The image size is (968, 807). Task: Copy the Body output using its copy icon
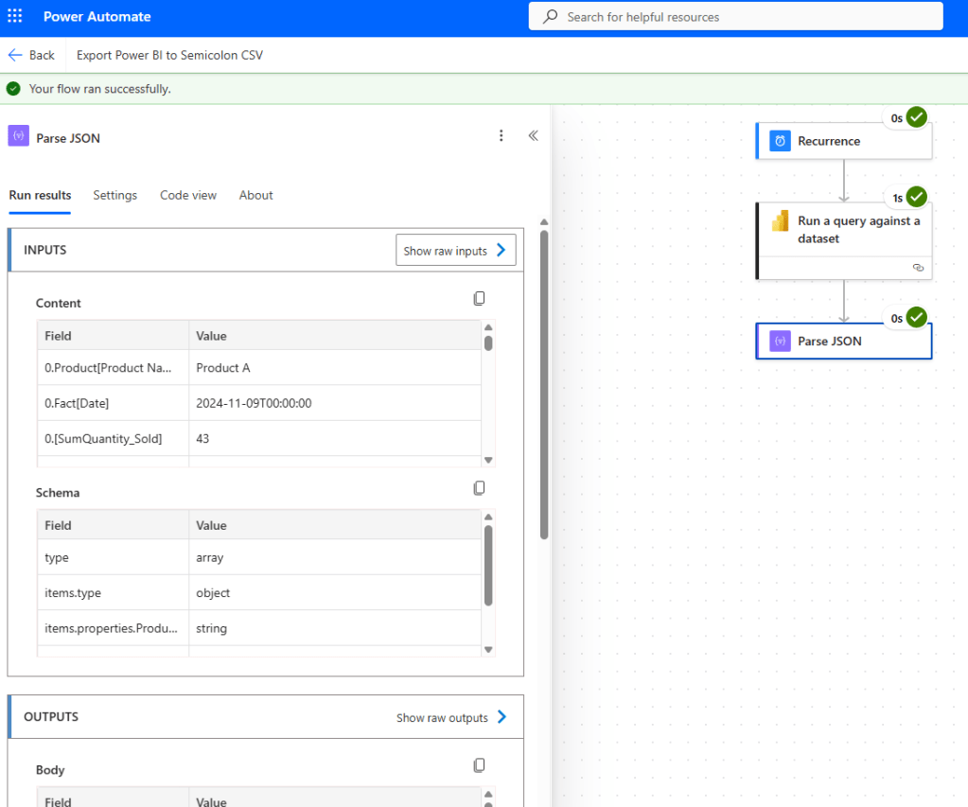[x=479, y=764]
